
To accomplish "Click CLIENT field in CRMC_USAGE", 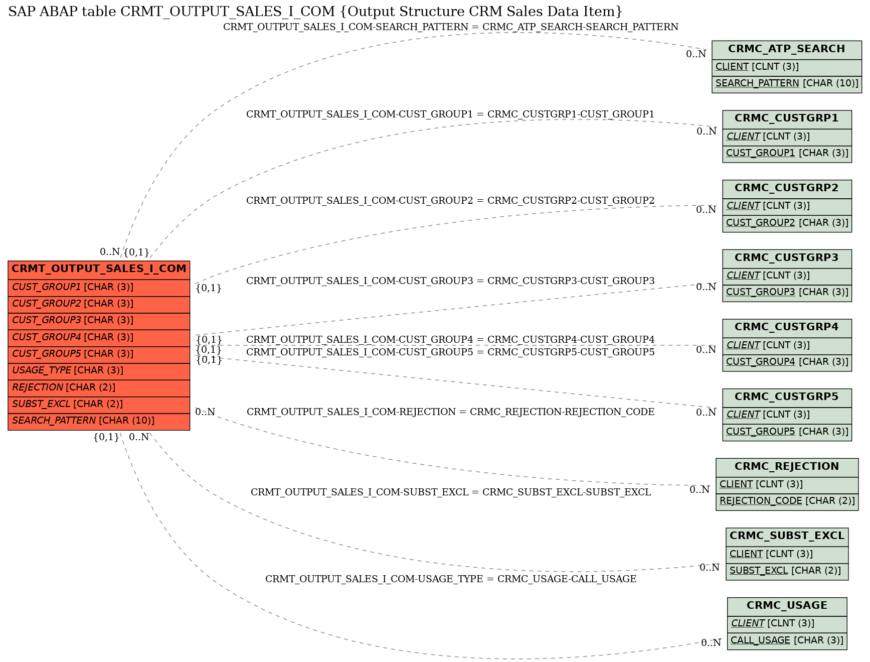I will [x=787, y=624].
